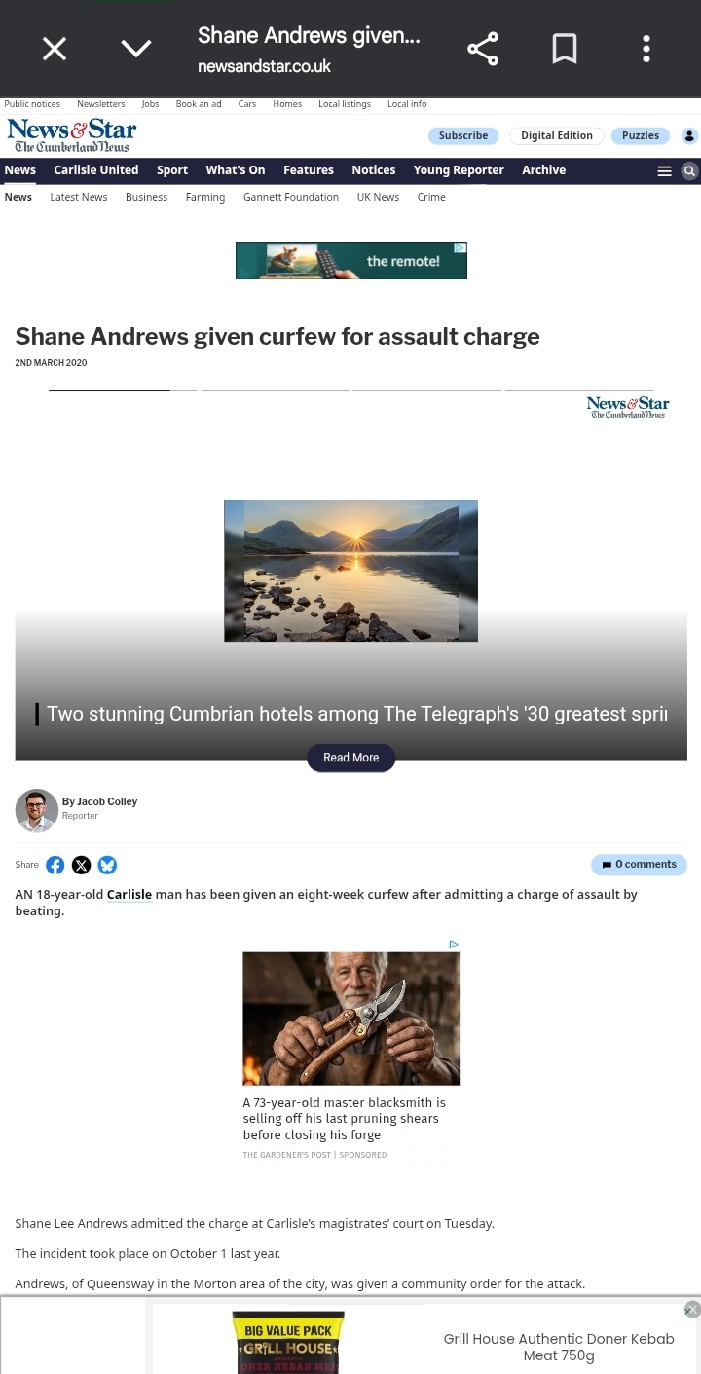
Task: Share article on Bluesky
Action: (x=107, y=865)
